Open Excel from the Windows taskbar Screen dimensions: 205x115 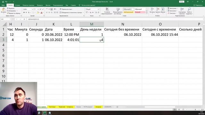point(45,113)
